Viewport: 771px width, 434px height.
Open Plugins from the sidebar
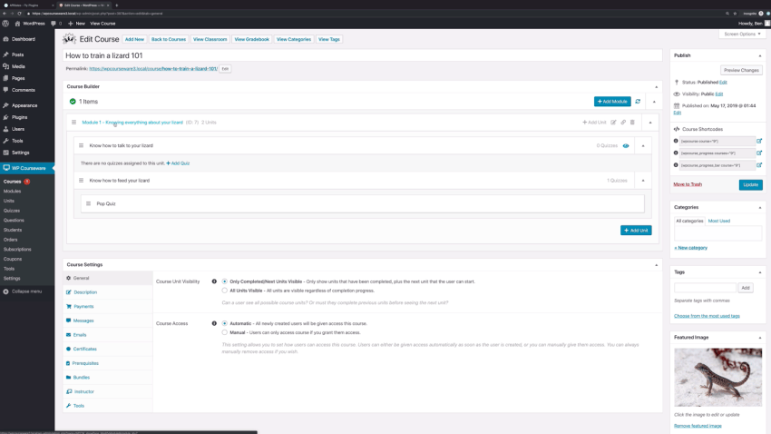pos(19,117)
